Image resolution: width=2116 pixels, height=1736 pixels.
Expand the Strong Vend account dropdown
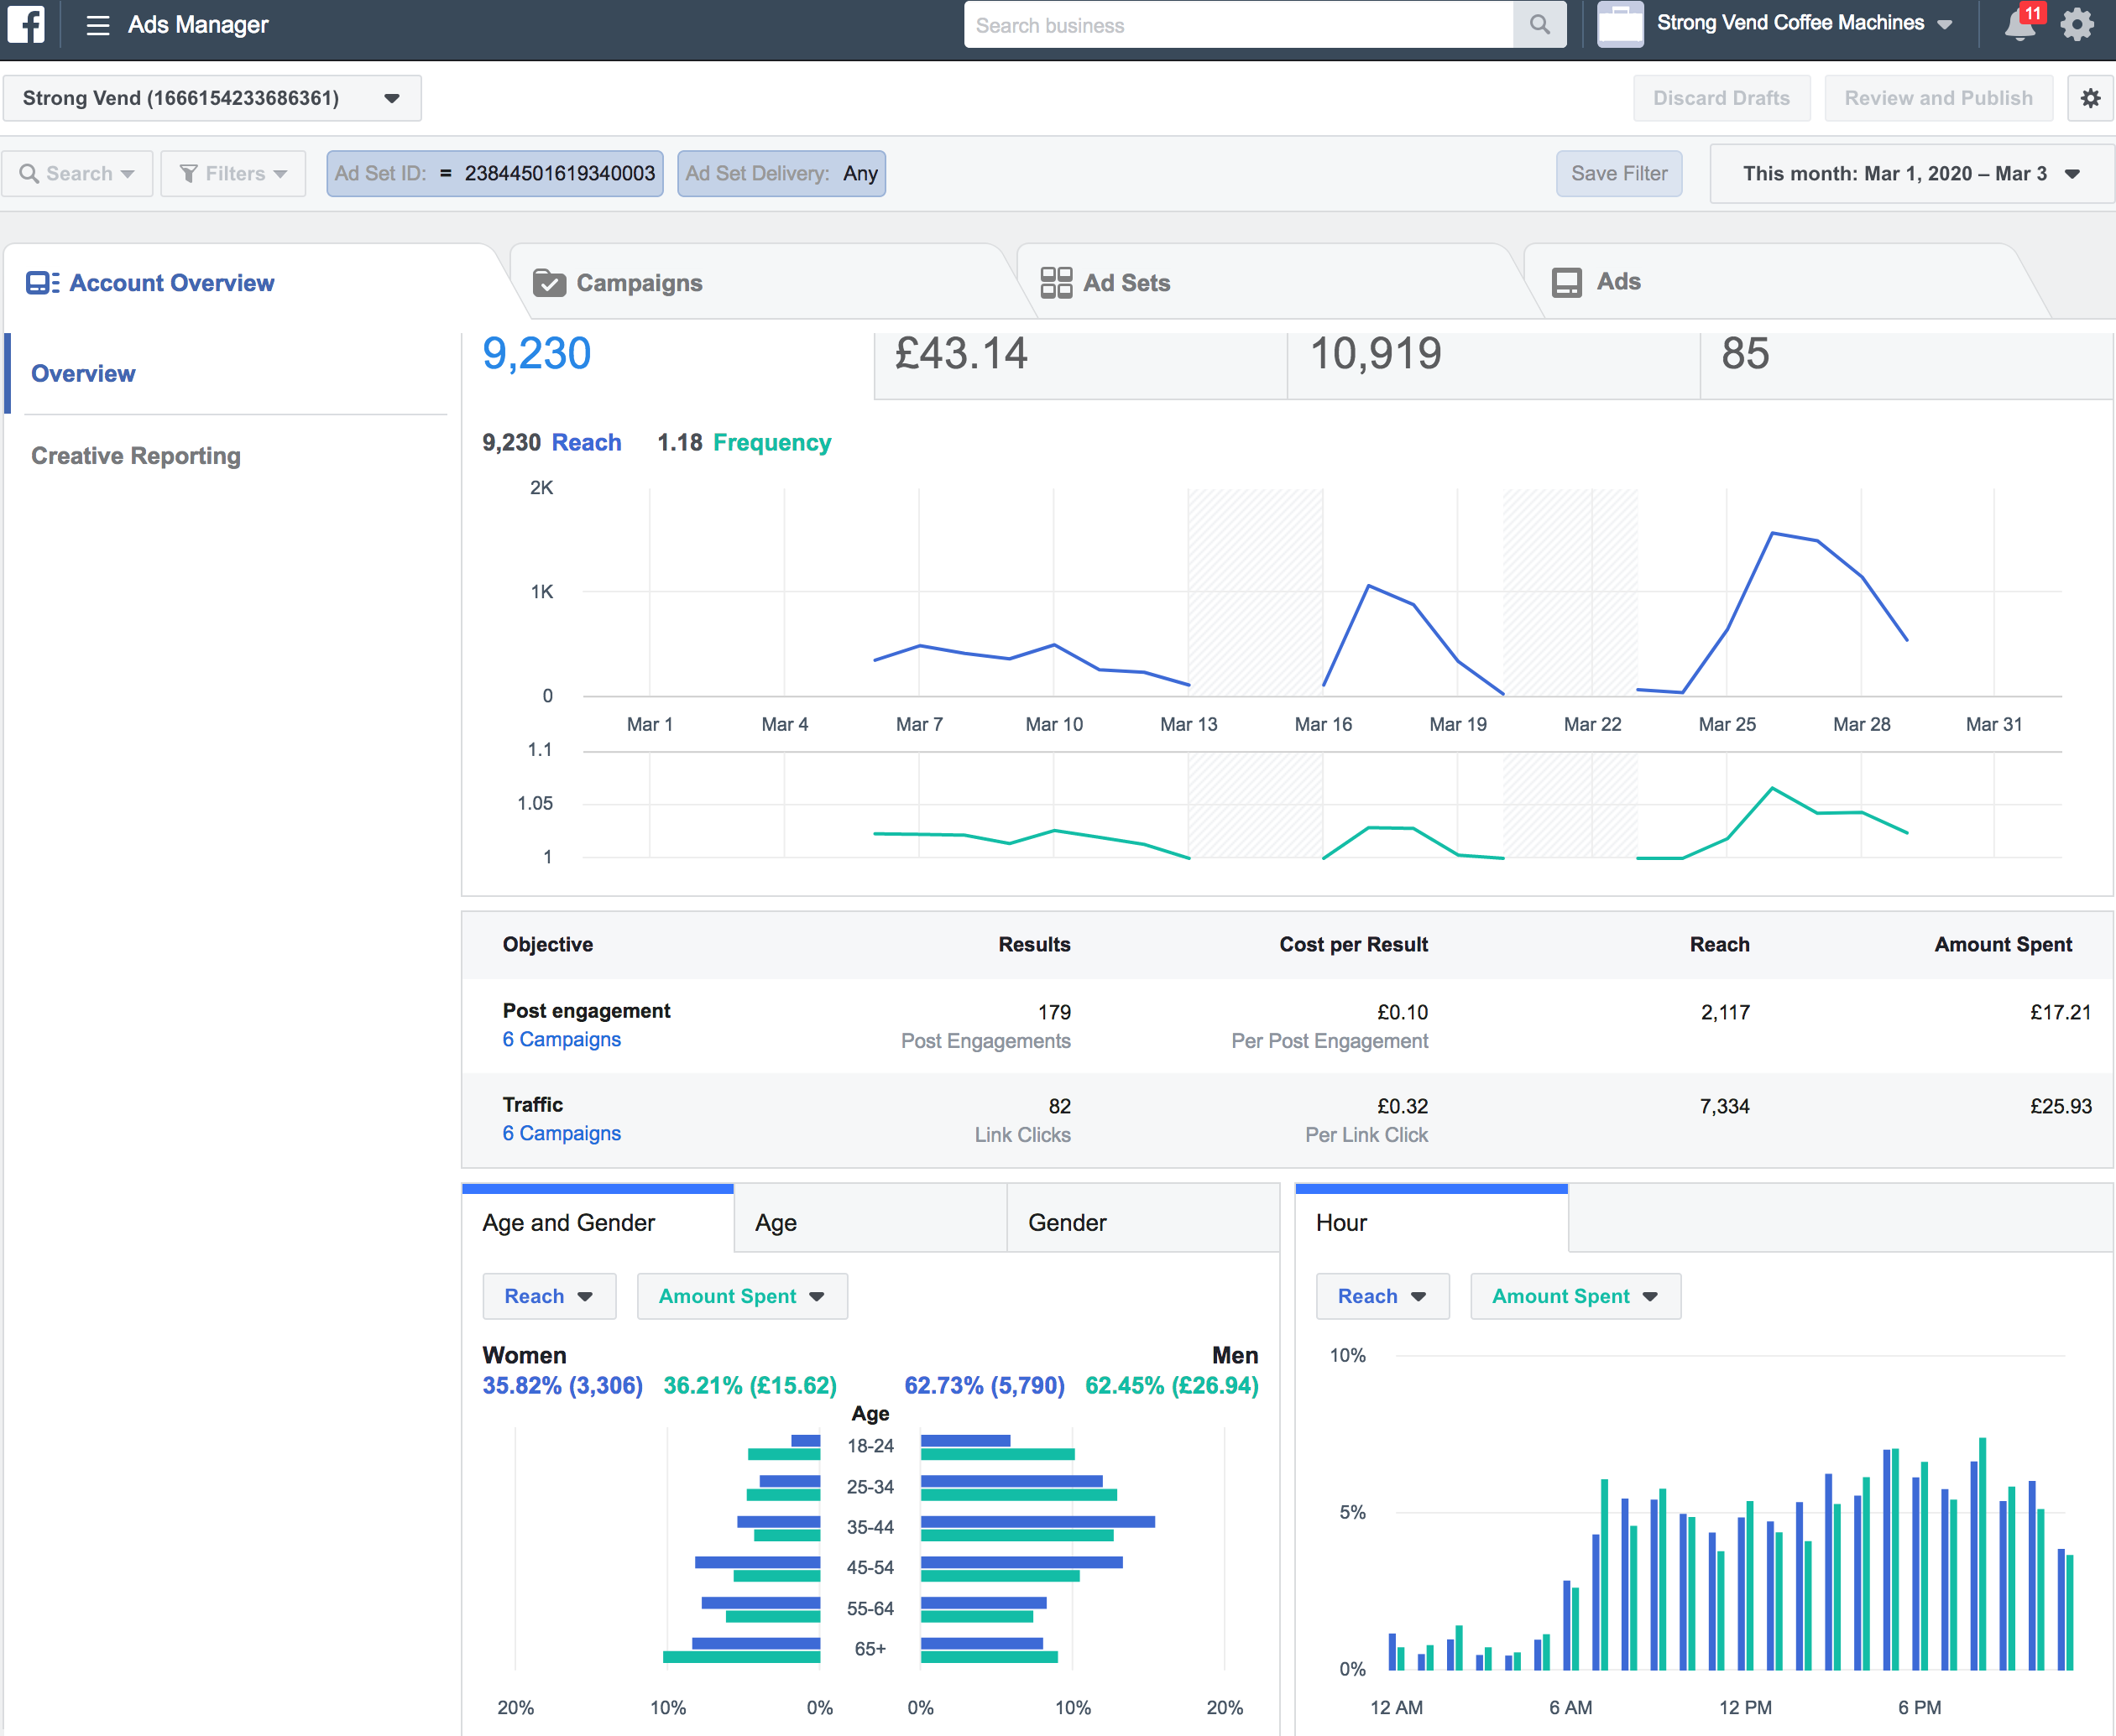point(212,98)
